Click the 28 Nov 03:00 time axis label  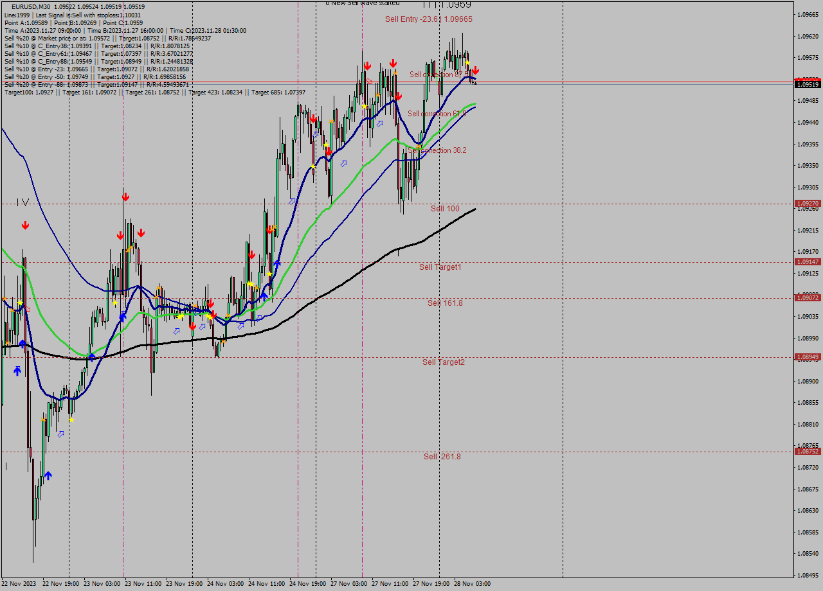pos(473,583)
